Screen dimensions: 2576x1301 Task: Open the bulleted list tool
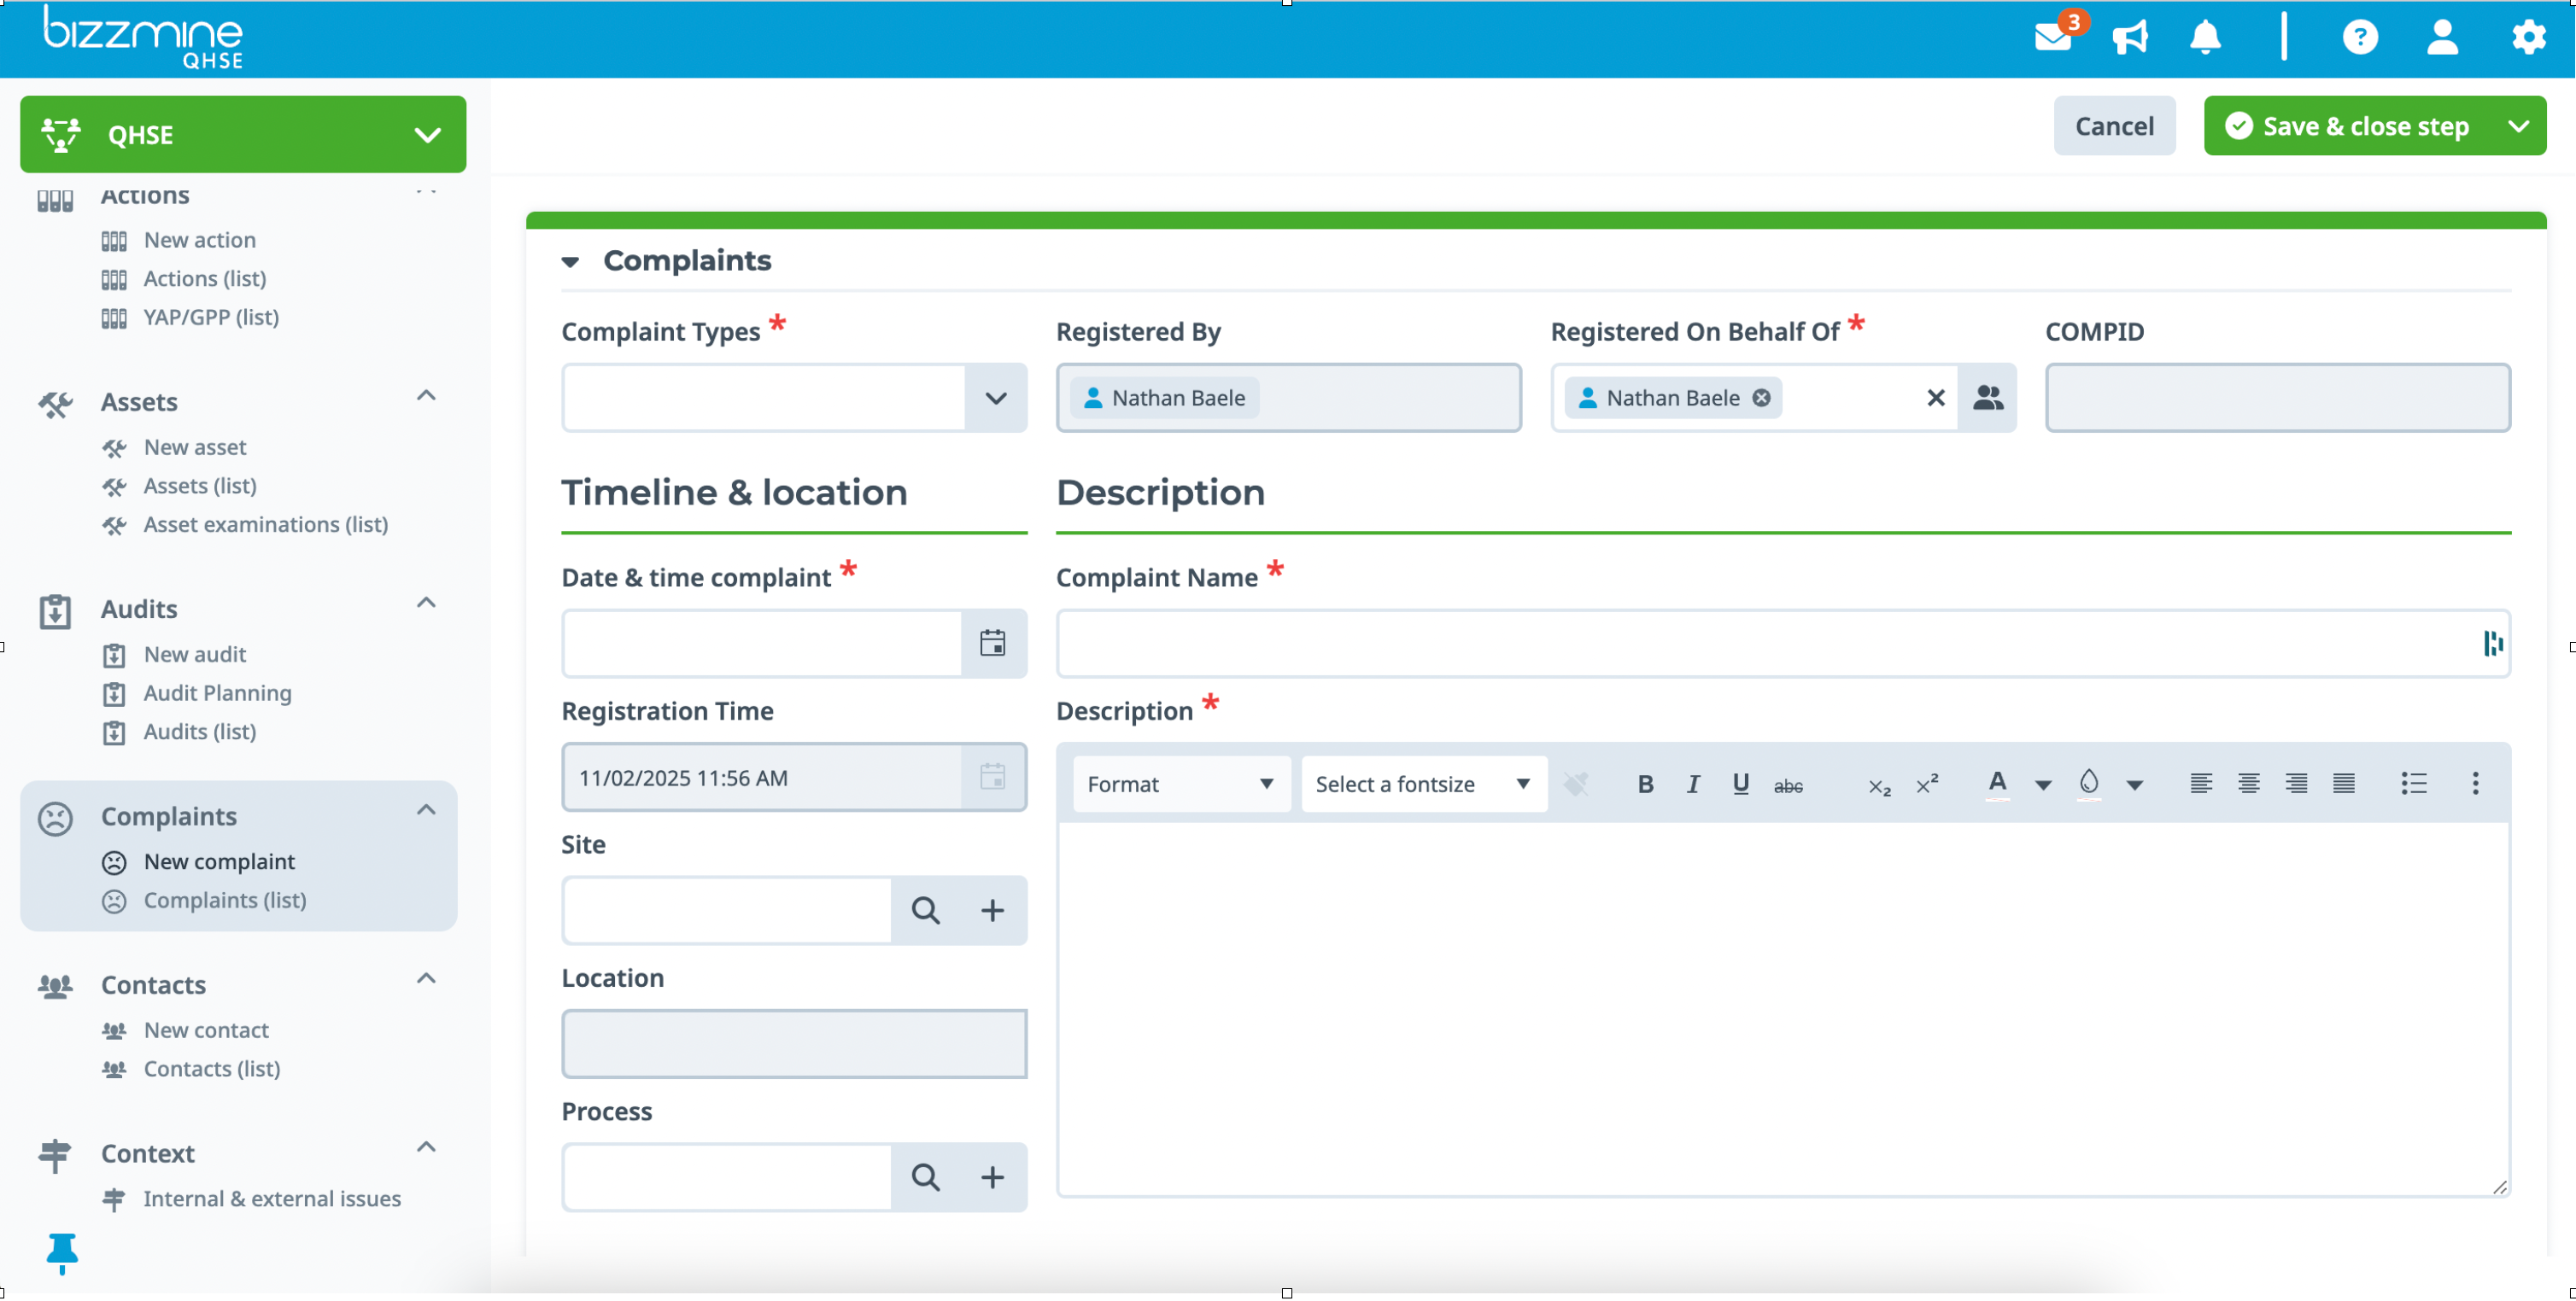pos(2414,785)
